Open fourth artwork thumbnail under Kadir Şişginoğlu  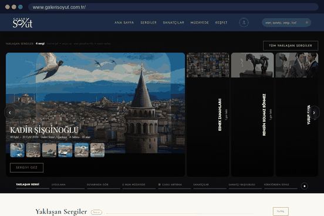[x=65, y=150]
